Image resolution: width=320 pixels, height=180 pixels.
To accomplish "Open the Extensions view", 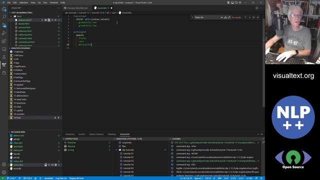I will click(x=4, y=41).
